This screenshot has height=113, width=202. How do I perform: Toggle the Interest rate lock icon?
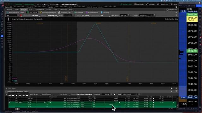click(114, 94)
